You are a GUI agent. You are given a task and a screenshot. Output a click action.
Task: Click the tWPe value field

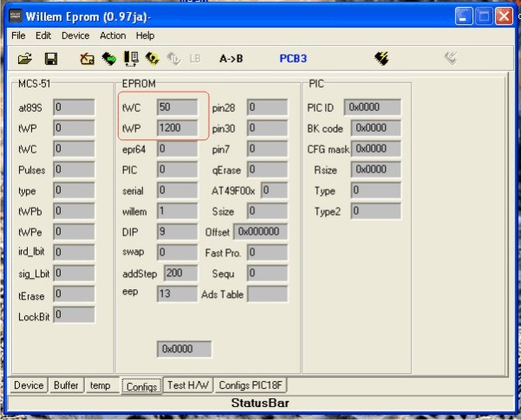click(74, 231)
